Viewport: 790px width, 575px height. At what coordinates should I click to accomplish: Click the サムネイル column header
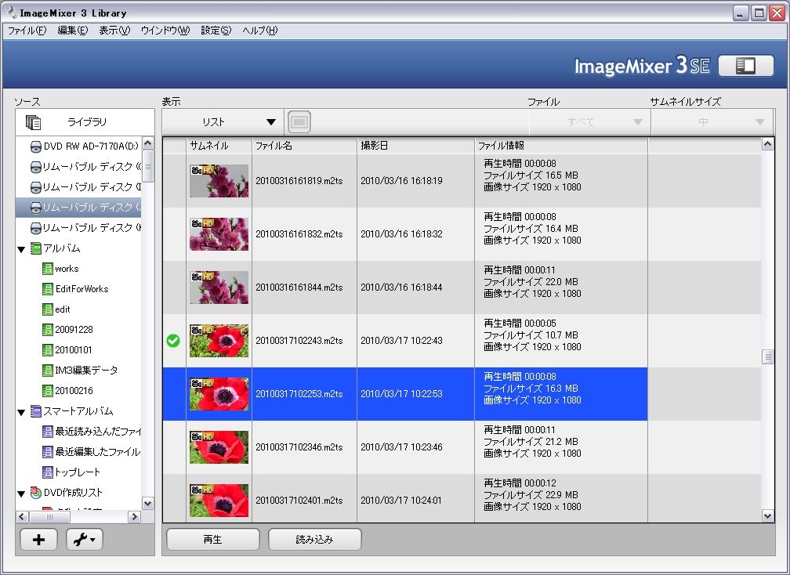tap(219, 146)
